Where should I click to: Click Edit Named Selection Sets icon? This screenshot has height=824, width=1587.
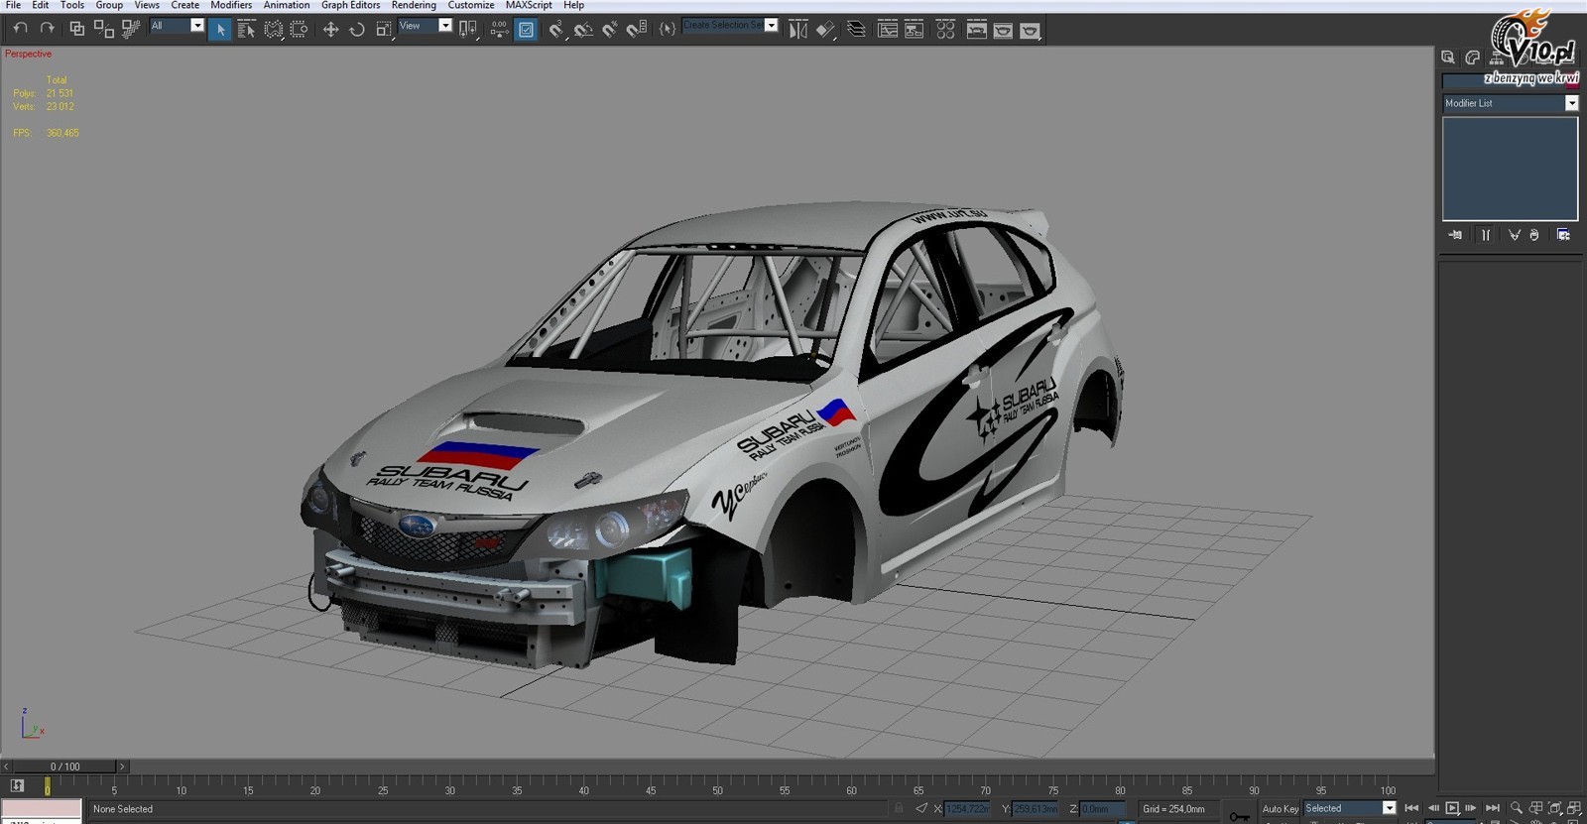point(668,30)
